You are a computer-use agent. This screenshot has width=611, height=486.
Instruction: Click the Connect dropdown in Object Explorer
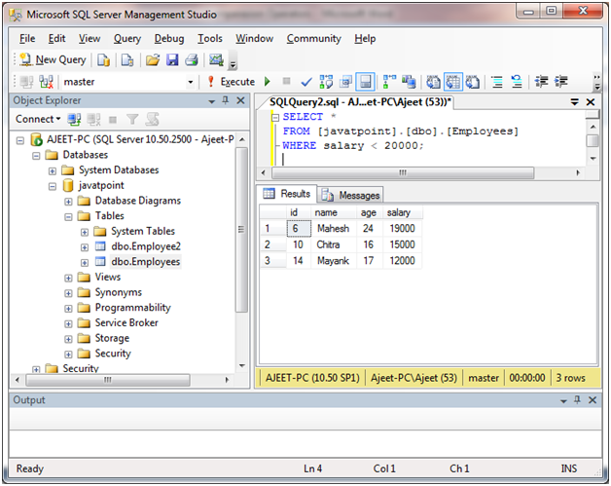38,119
